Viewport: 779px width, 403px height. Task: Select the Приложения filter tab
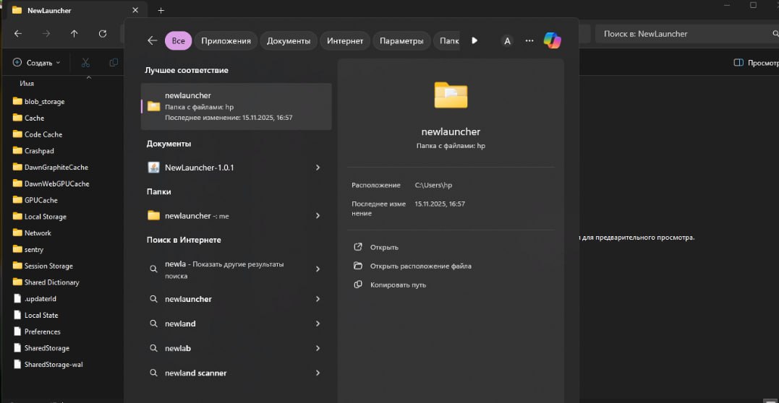[x=226, y=41]
